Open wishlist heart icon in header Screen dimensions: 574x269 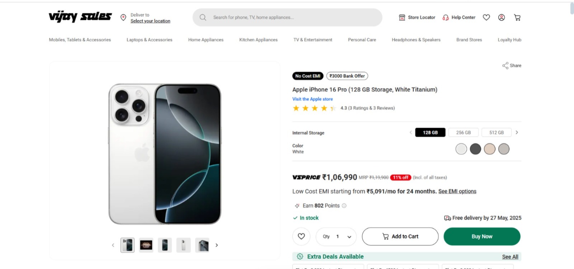[x=486, y=17]
